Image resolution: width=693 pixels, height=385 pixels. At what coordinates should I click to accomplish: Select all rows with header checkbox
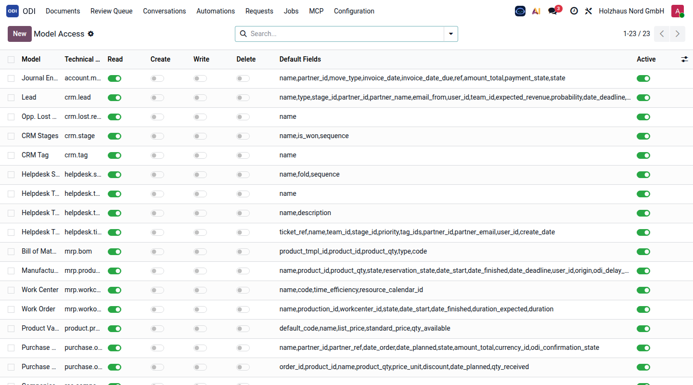(11, 60)
